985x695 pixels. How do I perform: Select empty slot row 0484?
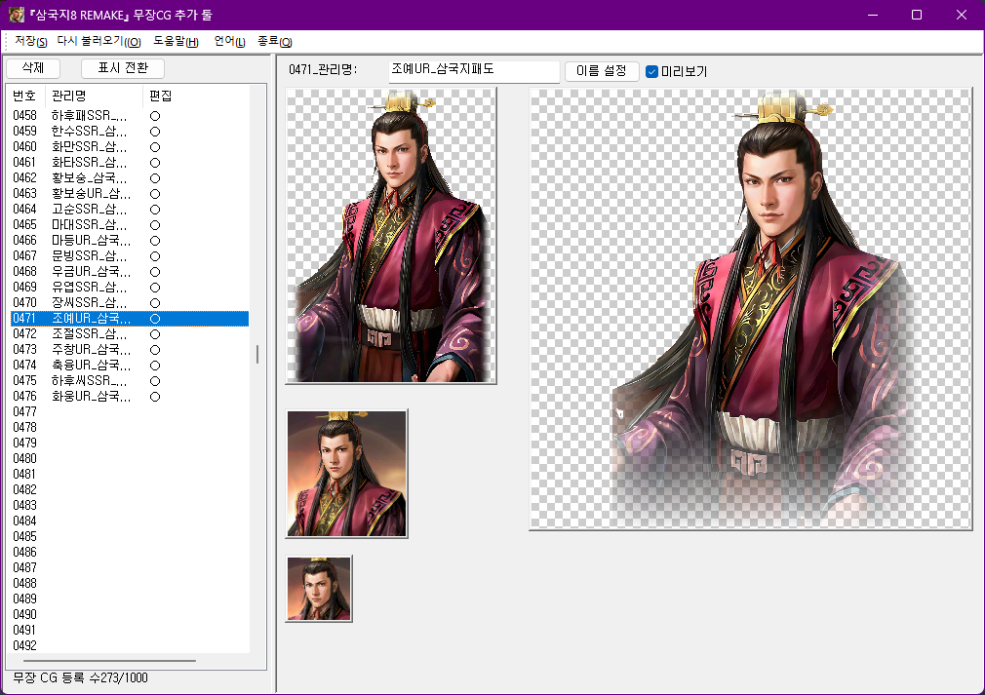coord(130,521)
